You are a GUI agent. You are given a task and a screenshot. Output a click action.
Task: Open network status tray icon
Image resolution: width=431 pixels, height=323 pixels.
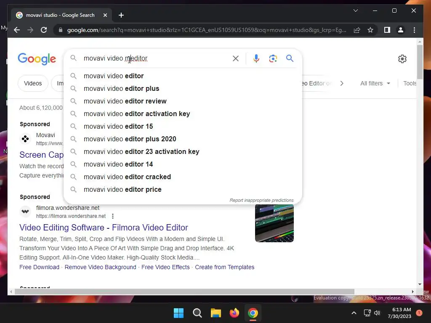pyautogui.click(x=367, y=313)
